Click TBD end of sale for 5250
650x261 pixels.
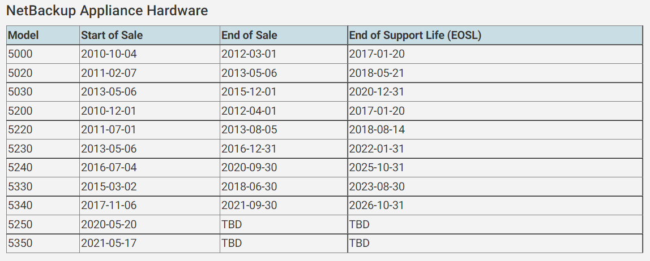(232, 225)
